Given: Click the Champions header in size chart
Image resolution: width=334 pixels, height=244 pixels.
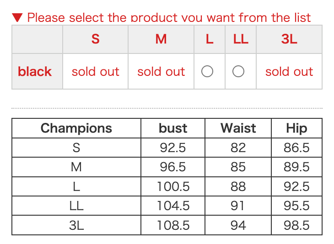Looking at the screenshot, I should pyautogui.click(x=76, y=128).
